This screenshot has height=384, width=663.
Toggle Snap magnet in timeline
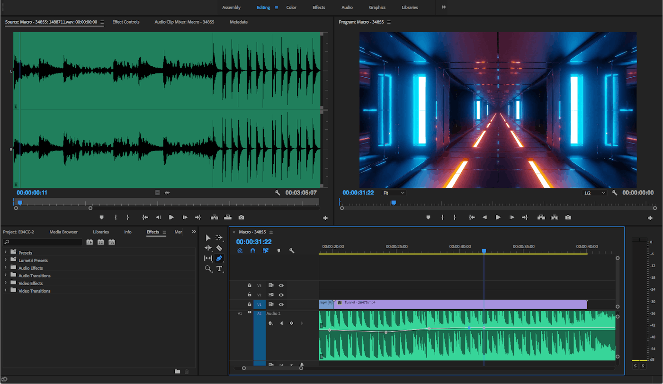point(252,250)
